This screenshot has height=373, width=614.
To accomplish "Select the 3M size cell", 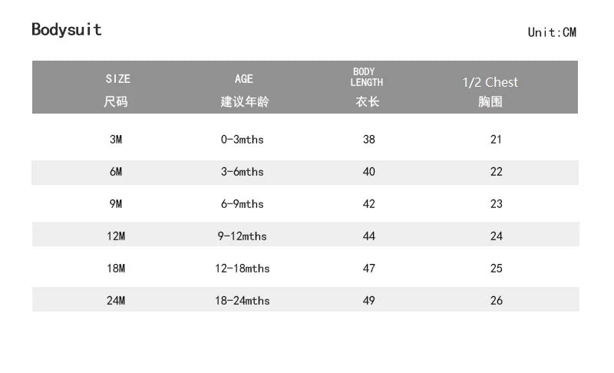I will (116, 140).
